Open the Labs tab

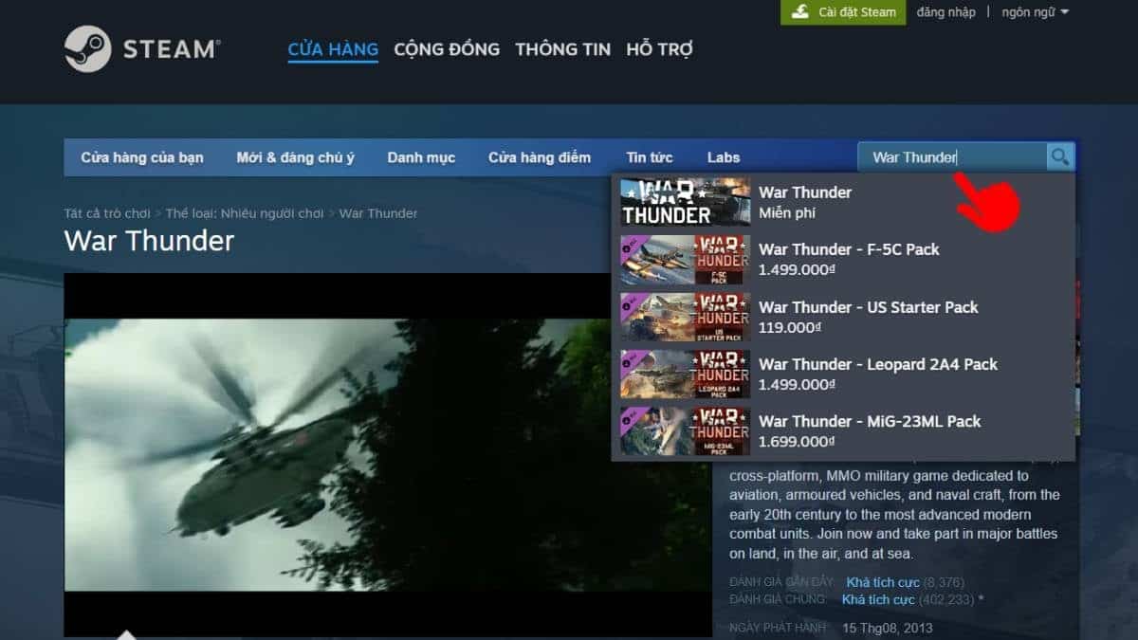pos(724,157)
